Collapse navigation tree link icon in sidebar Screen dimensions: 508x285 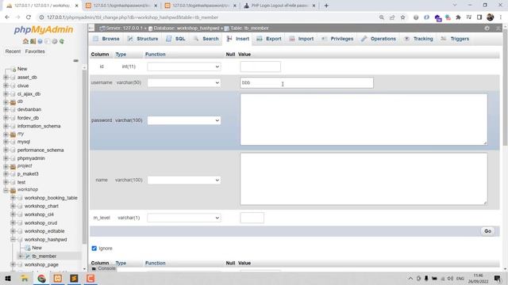click(x=76, y=61)
